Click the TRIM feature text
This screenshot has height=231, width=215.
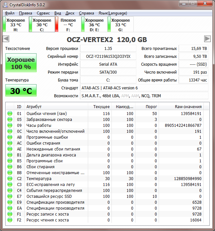[x=156, y=96]
